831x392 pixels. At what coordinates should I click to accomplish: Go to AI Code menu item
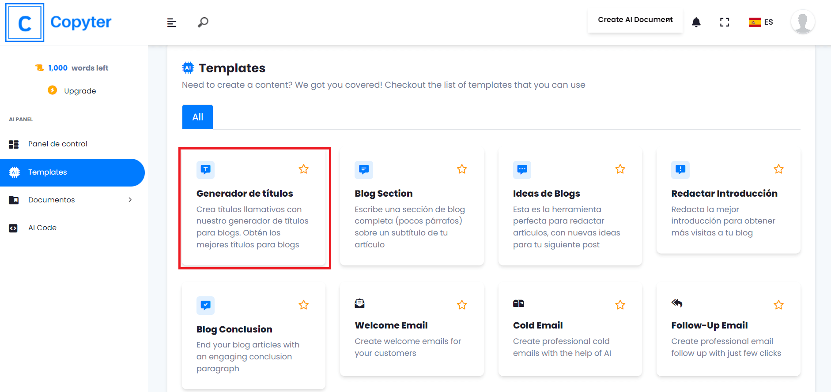pyautogui.click(x=42, y=228)
